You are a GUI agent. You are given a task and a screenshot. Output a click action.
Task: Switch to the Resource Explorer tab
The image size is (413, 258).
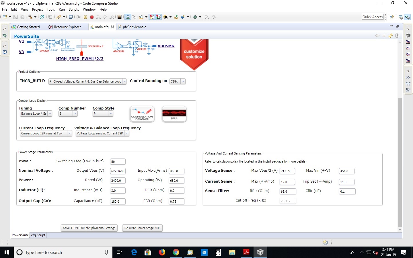(x=65, y=27)
